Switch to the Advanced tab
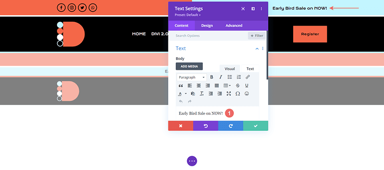This screenshot has width=384, height=170. pos(234,26)
